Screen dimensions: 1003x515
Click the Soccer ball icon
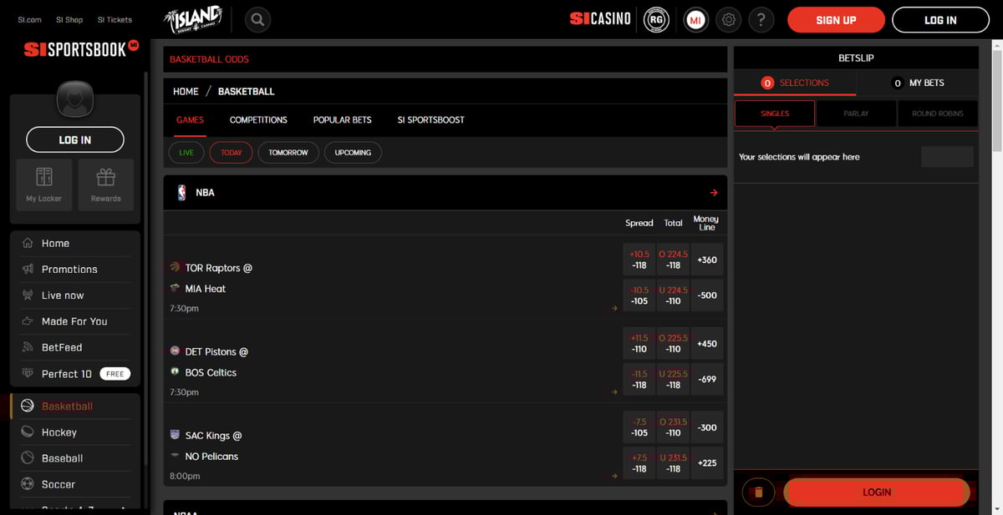point(27,484)
